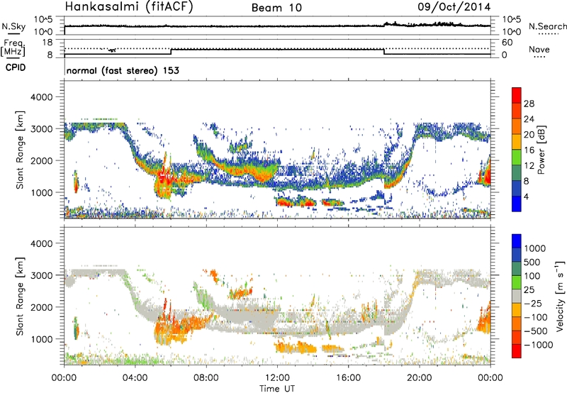Click the "3000" tick of the power panel
567x393 pixels.
(x=41, y=129)
